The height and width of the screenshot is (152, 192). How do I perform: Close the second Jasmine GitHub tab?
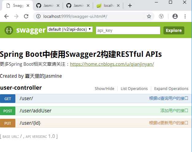[88, 6]
